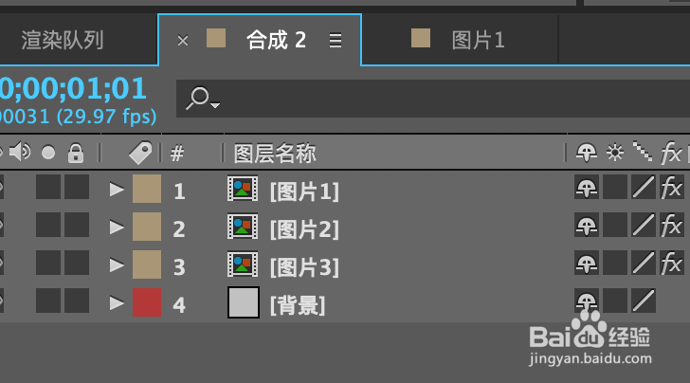The image size is (690, 383).
Task: Expand the 图片1 layer properties
Action: (117, 190)
